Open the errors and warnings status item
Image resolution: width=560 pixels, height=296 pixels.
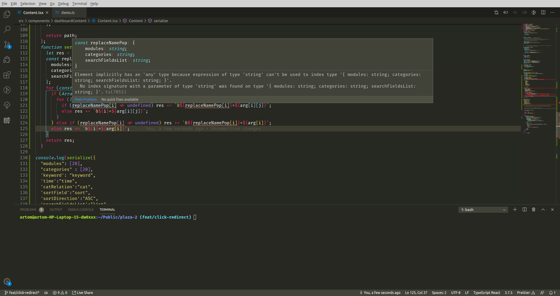point(60,293)
